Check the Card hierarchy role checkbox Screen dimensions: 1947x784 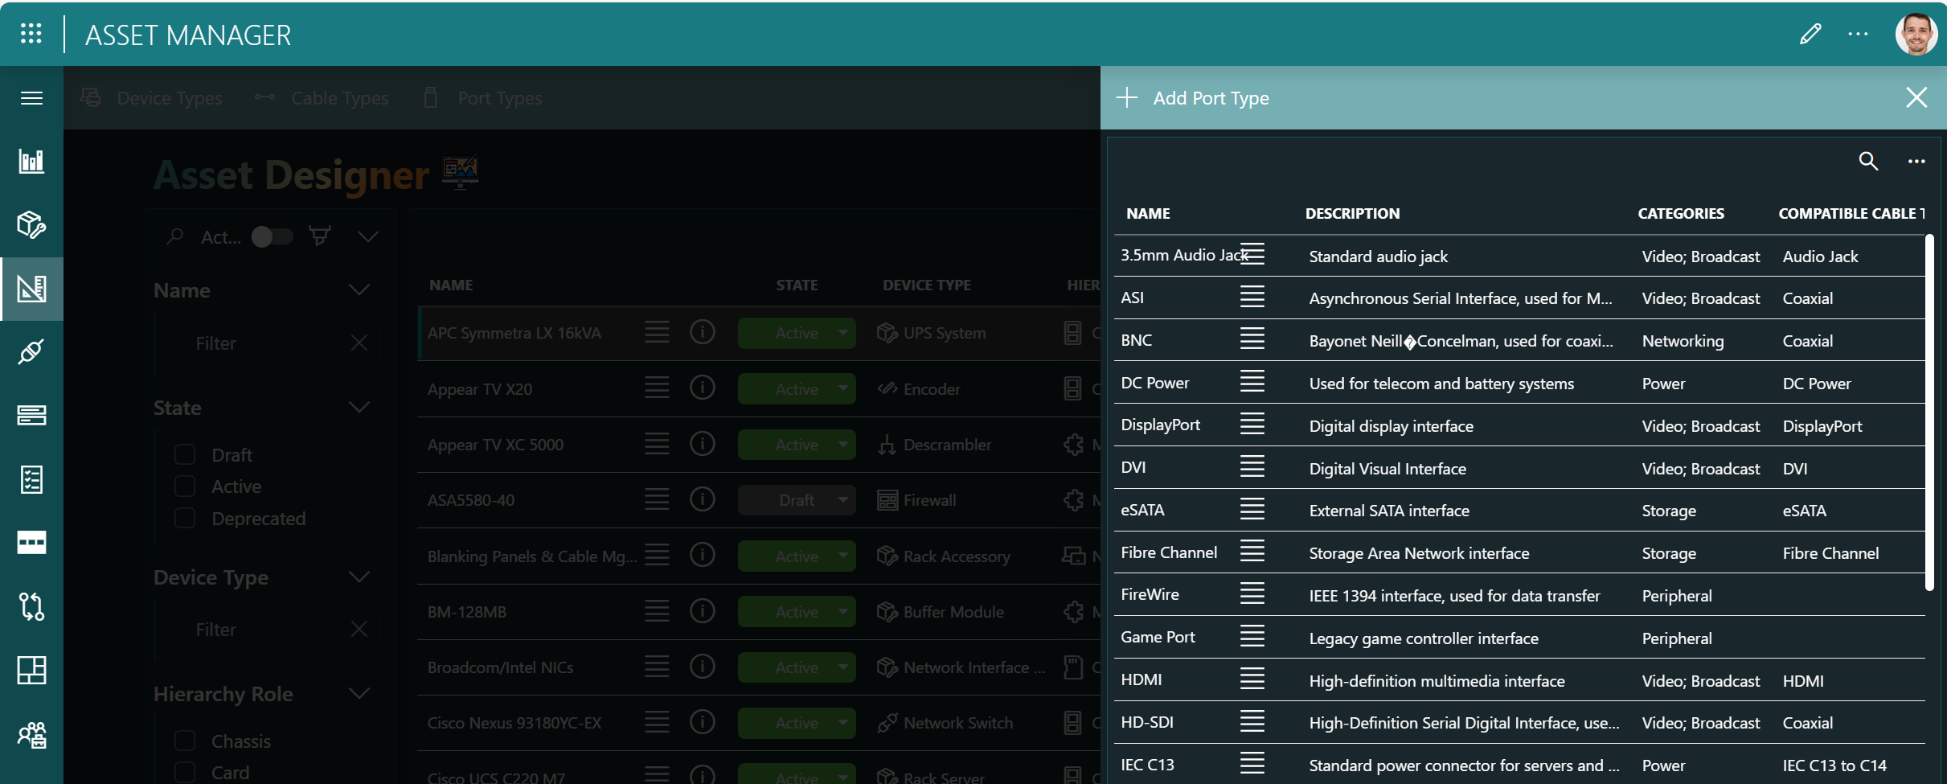(185, 773)
